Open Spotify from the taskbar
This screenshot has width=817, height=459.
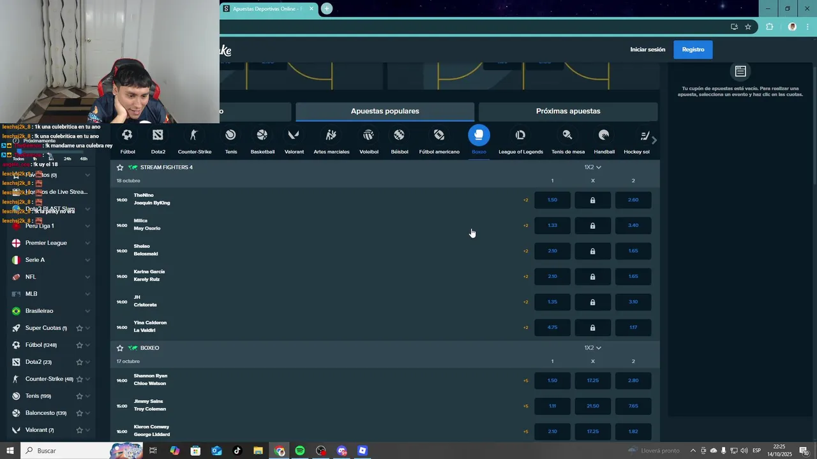coord(300,451)
